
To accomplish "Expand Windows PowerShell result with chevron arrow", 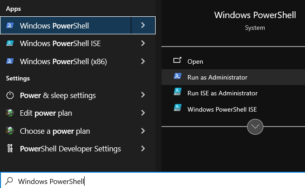I will pyautogui.click(x=143, y=25).
